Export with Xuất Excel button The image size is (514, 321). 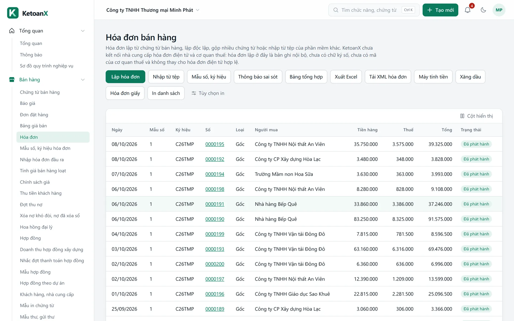point(346,77)
